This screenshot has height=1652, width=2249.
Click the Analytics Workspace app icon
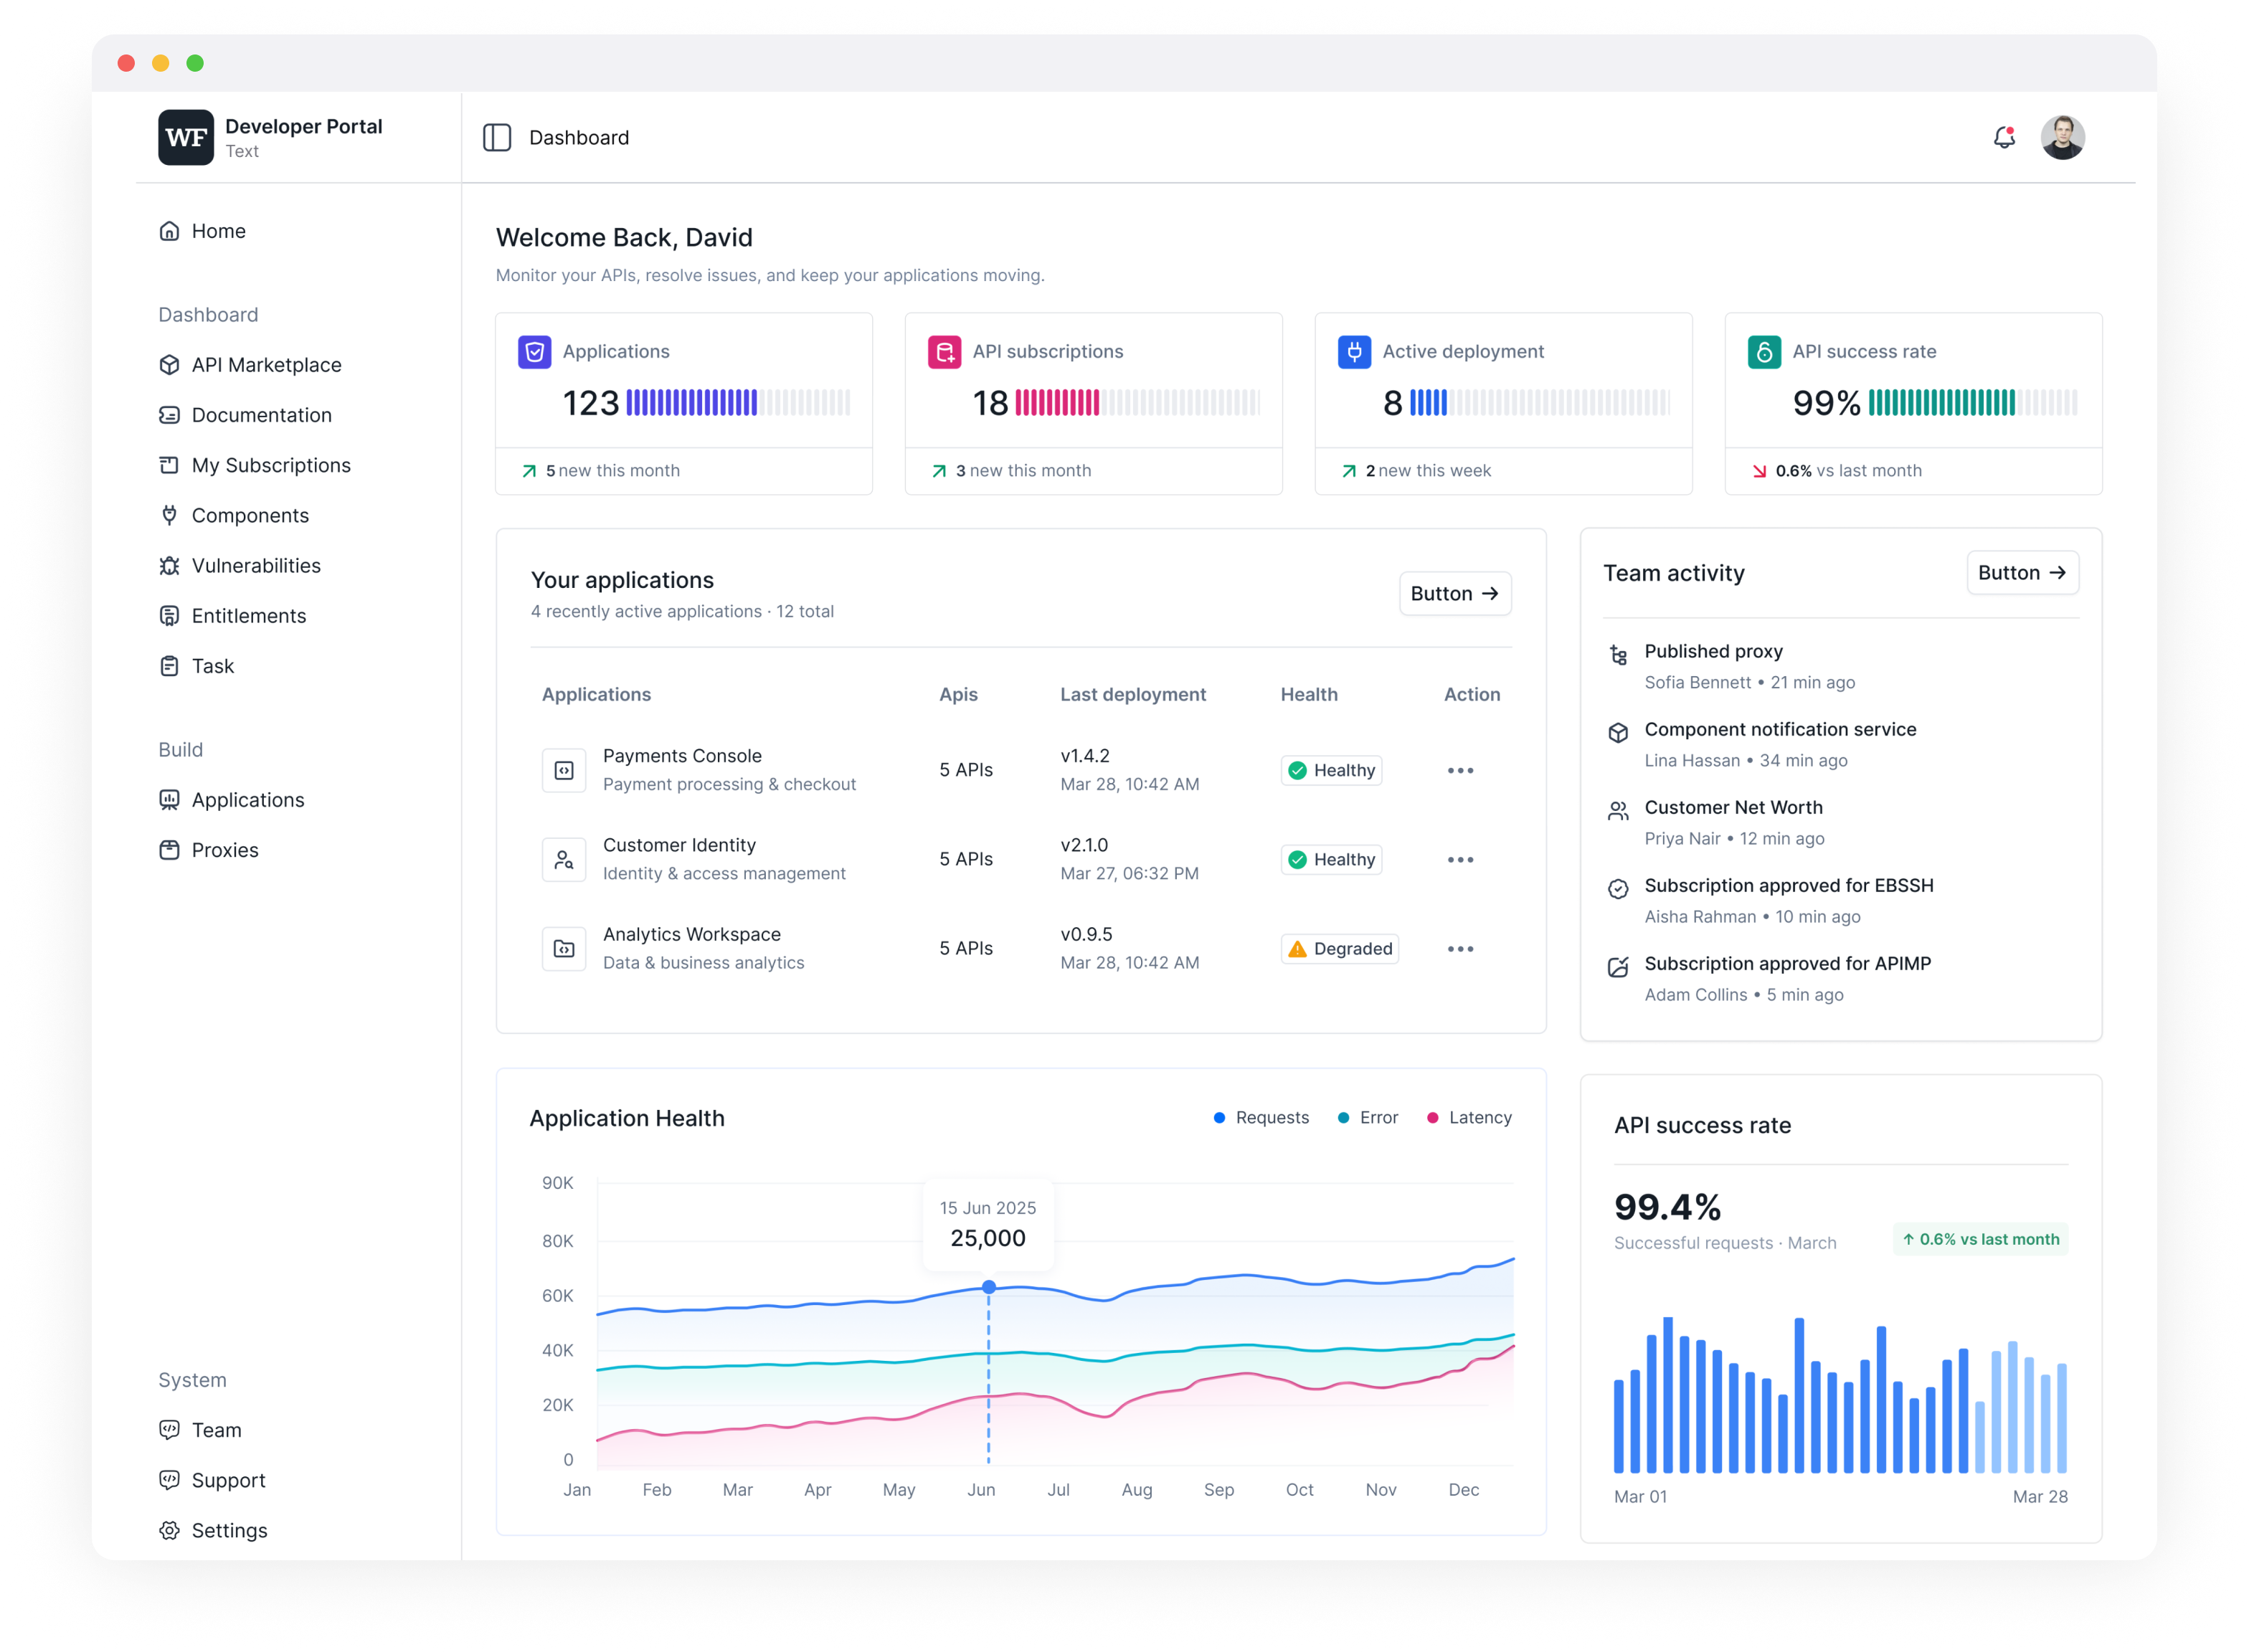pos(564,948)
